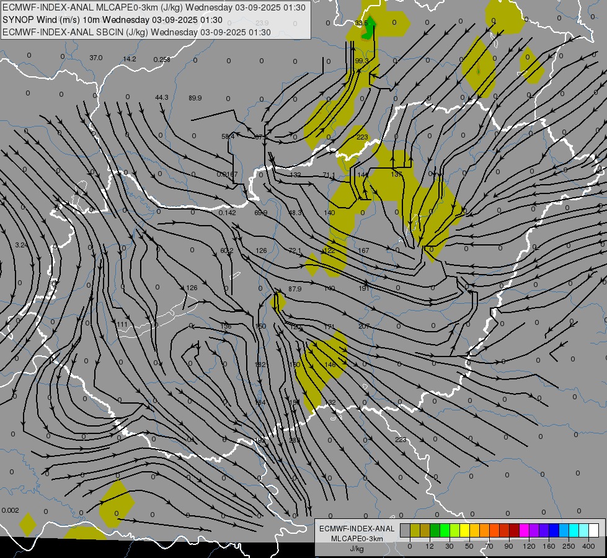Click the map value '60.2'
The height and width of the screenshot is (558, 607).
pos(227,251)
